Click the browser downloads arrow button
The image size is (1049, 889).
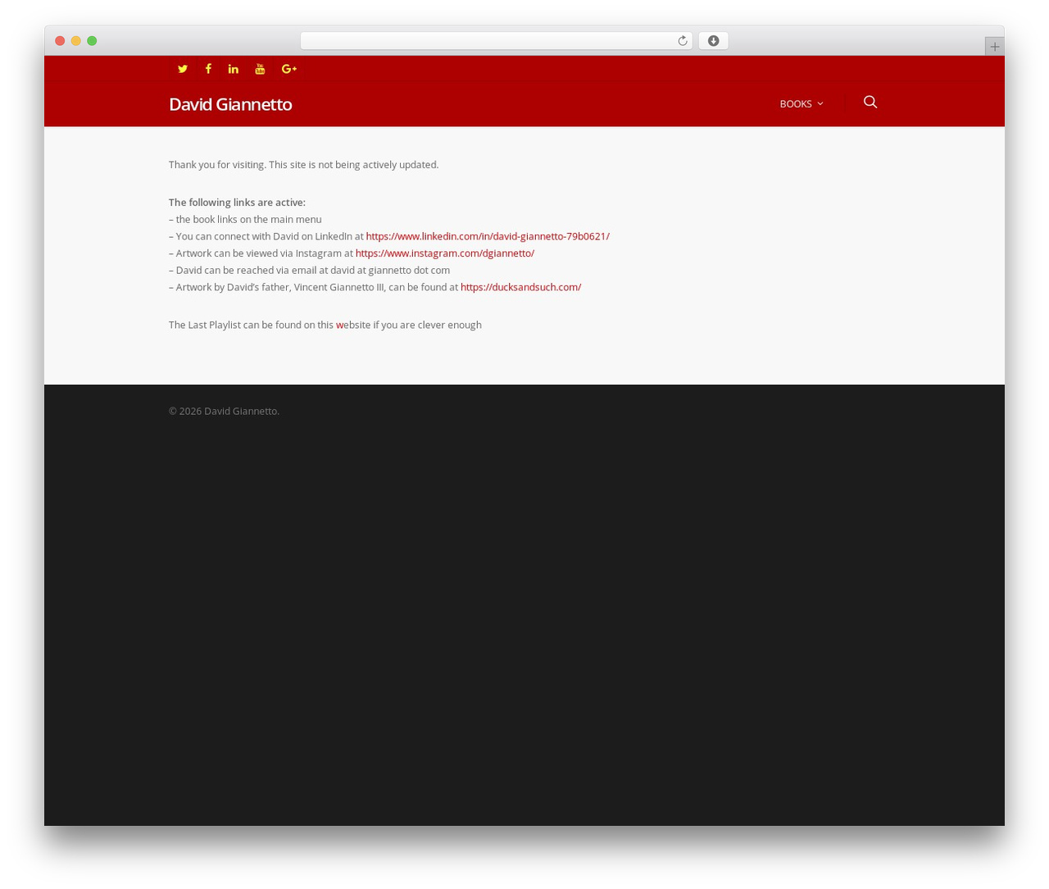pyautogui.click(x=713, y=41)
